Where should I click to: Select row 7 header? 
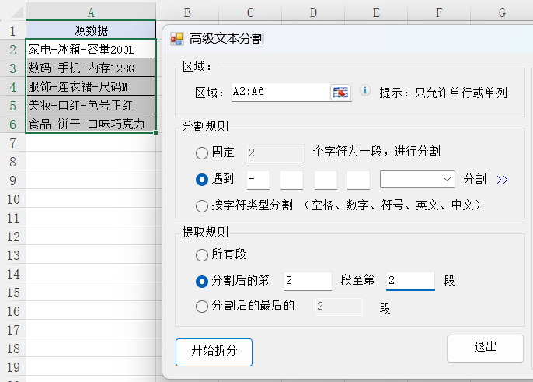[x=12, y=143]
